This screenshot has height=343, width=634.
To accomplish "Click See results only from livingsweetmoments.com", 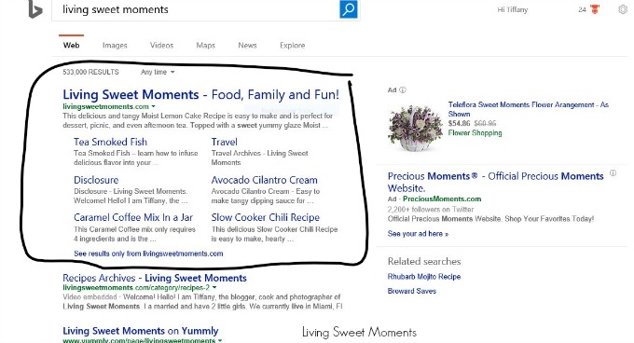I will 148,254.
